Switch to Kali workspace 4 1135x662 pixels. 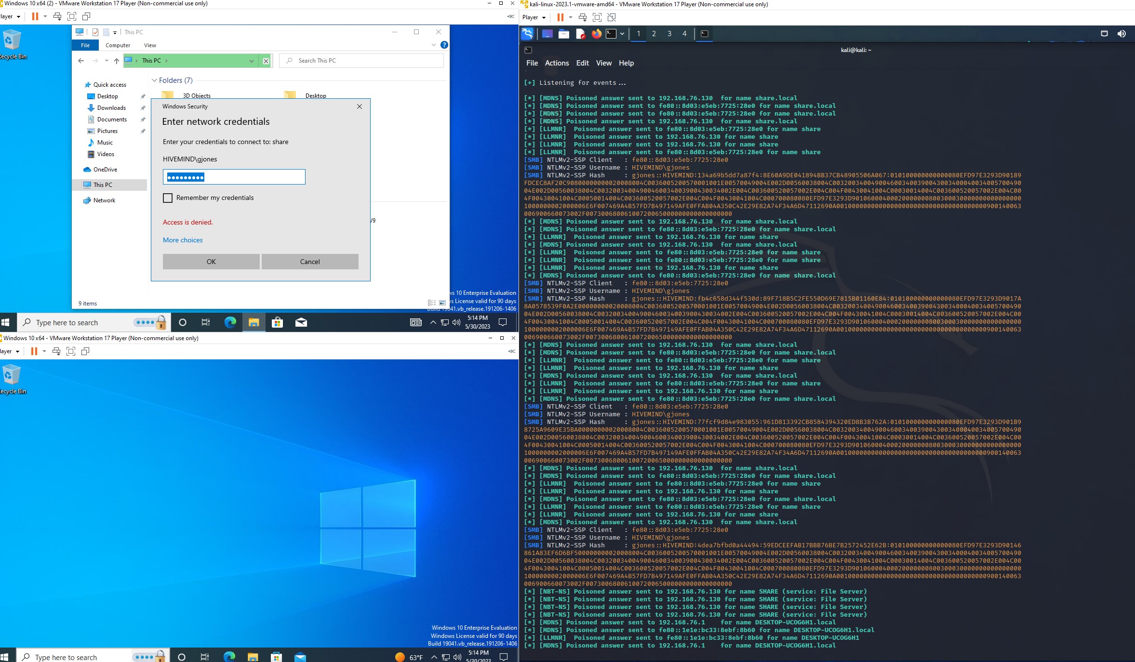[684, 34]
